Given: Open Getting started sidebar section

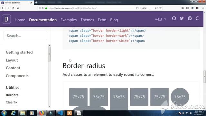Looking at the screenshot, I should (x=19, y=52).
